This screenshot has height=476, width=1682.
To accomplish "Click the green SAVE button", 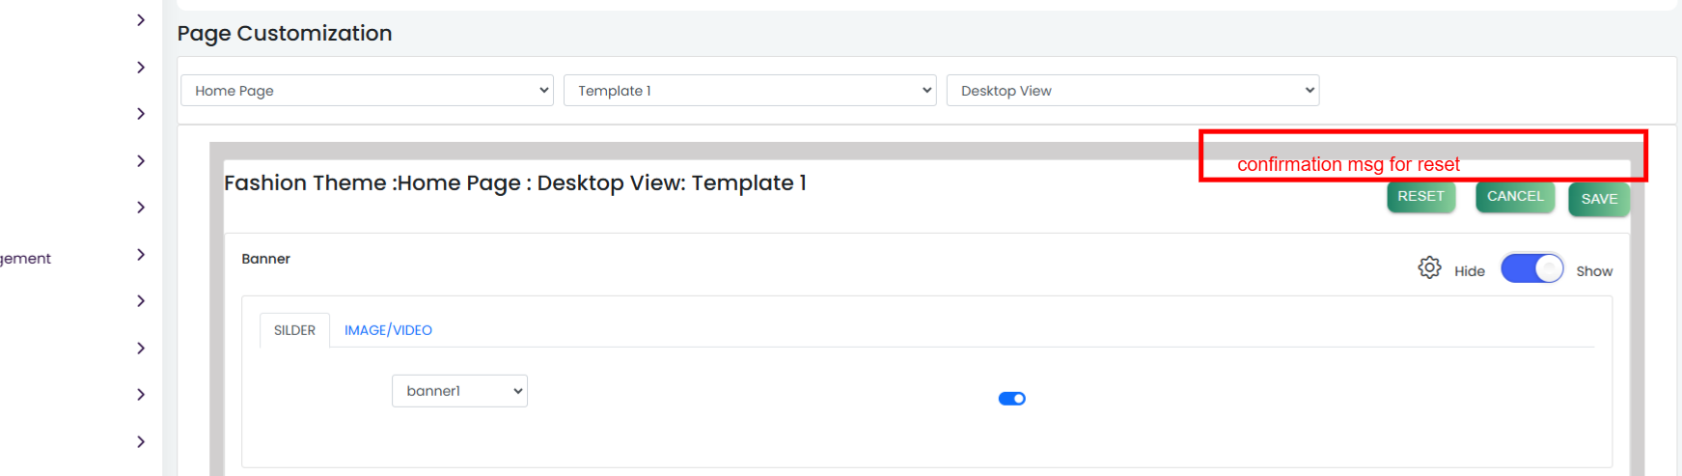I will (1599, 199).
